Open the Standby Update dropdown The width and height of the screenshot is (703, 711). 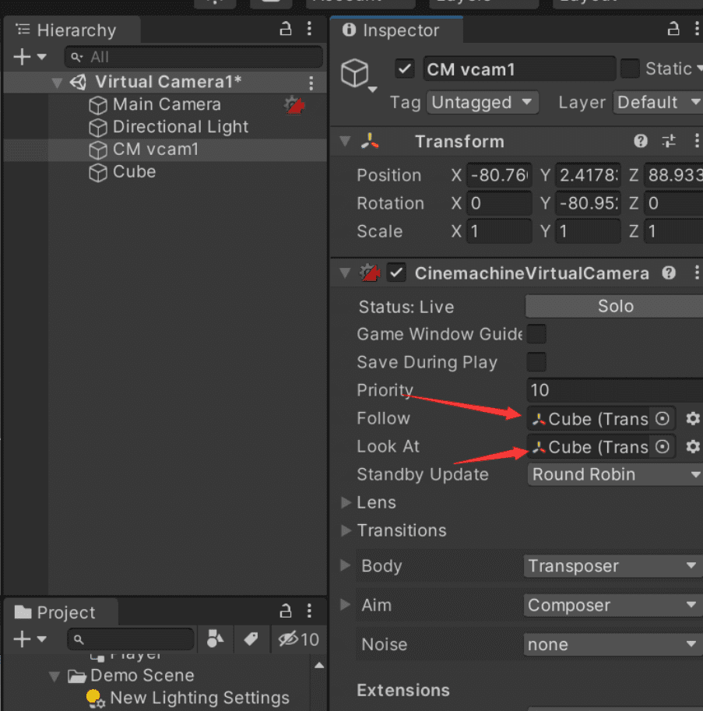click(x=614, y=474)
